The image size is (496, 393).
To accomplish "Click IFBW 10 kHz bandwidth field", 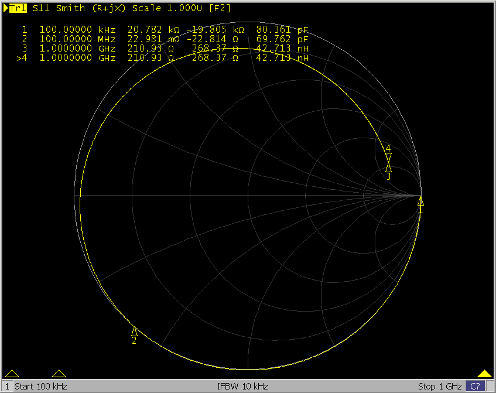I will (242, 387).
